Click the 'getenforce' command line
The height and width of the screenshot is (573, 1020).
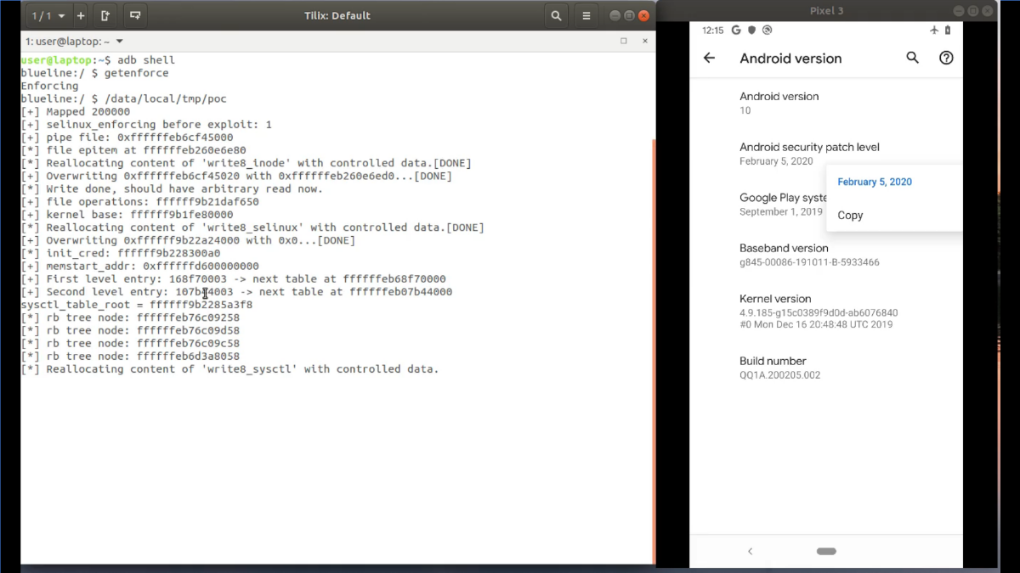point(94,73)
